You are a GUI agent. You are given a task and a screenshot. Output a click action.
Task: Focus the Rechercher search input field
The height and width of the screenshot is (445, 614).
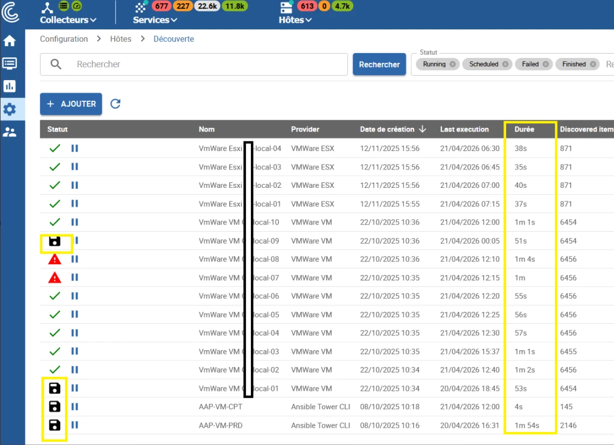[194, 64]
